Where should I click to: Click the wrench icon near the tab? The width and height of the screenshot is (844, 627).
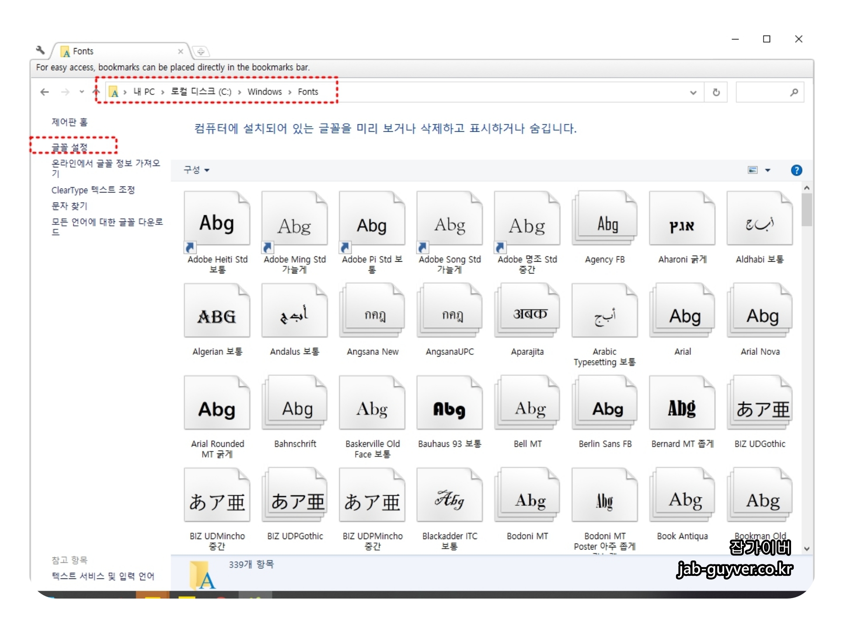(41, 50)
